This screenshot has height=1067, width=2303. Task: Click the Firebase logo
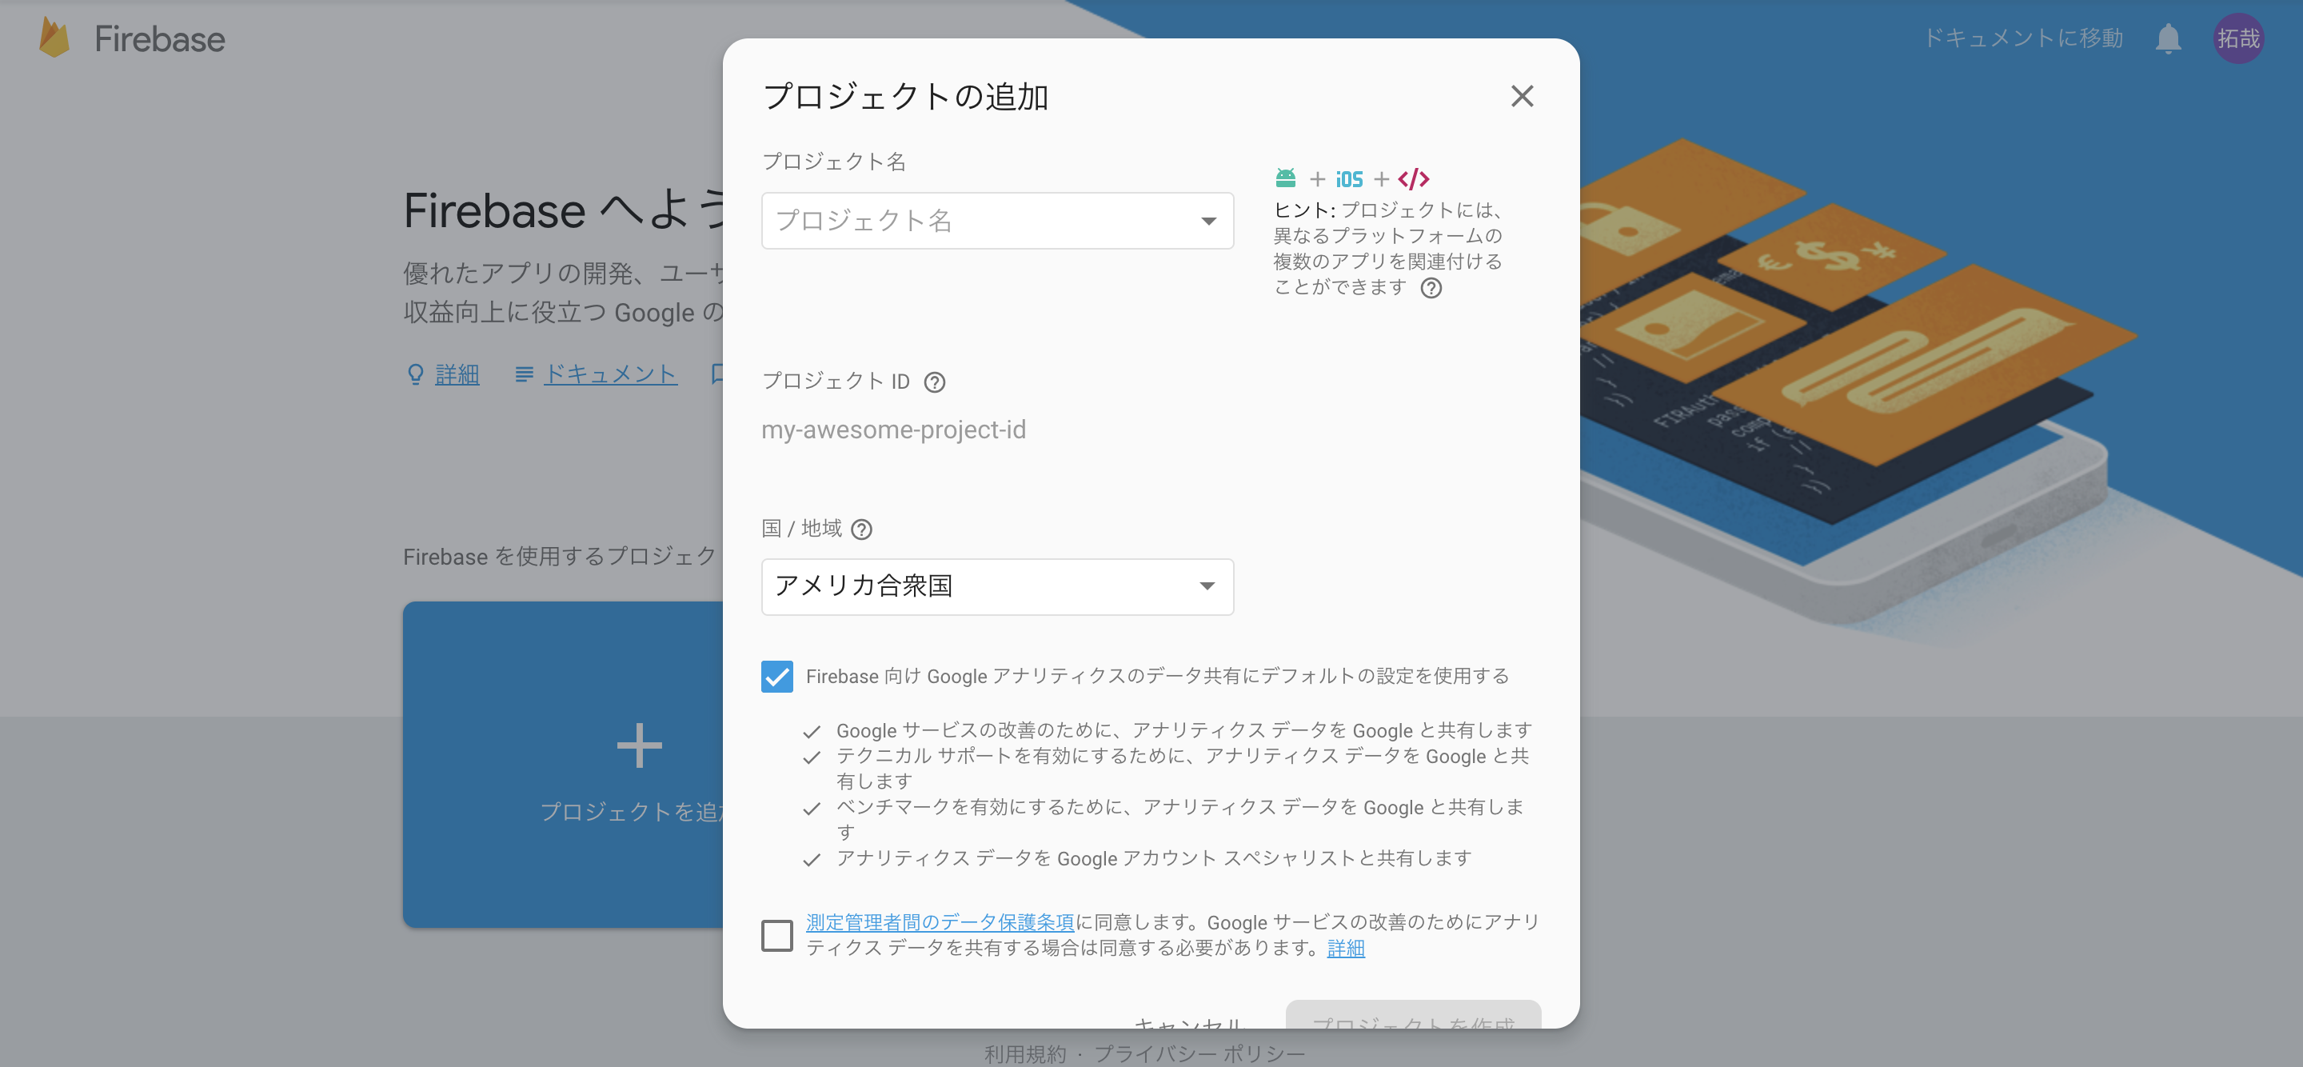pos(130,38)
